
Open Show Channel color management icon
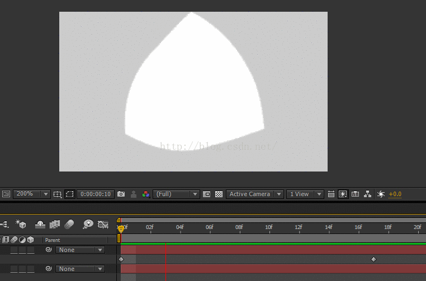(145, 194)
